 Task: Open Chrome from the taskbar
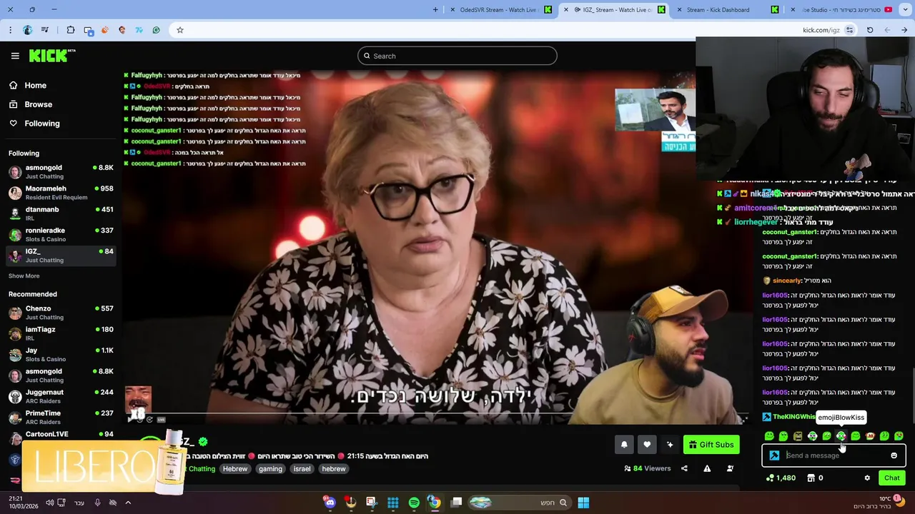[435, 503]
